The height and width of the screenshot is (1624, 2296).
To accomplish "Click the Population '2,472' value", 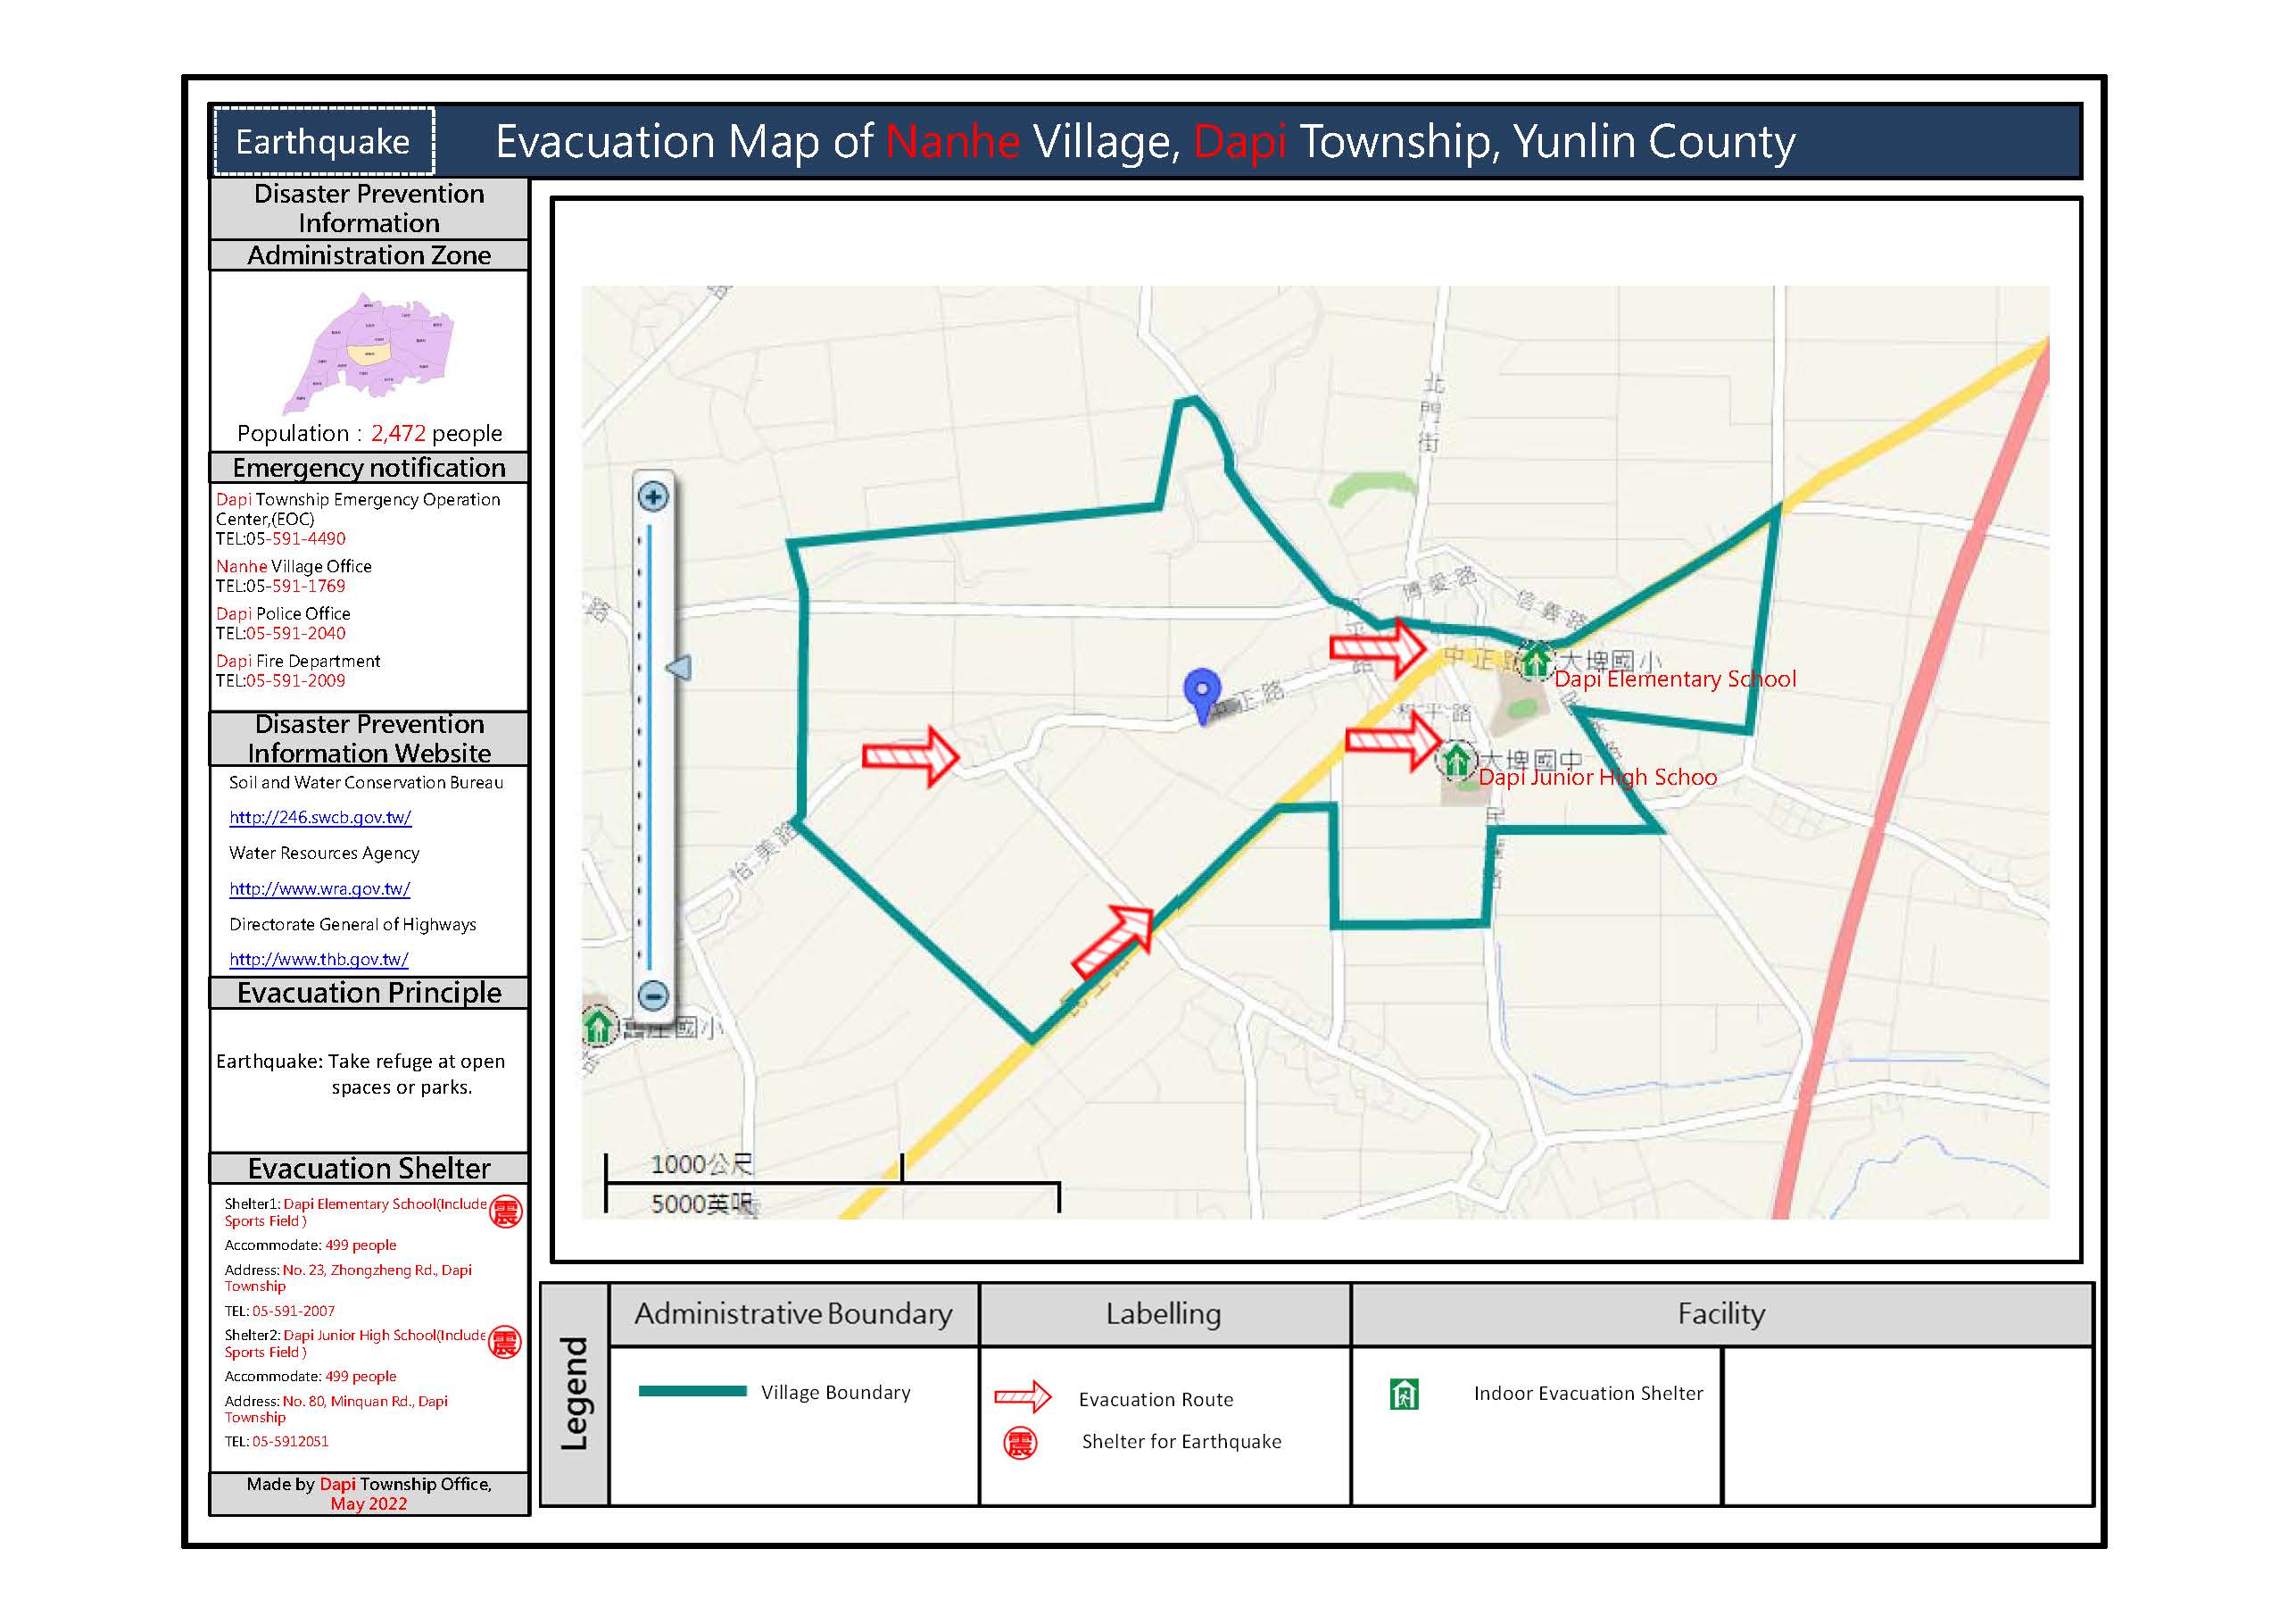I will click(x=398, y=433).
